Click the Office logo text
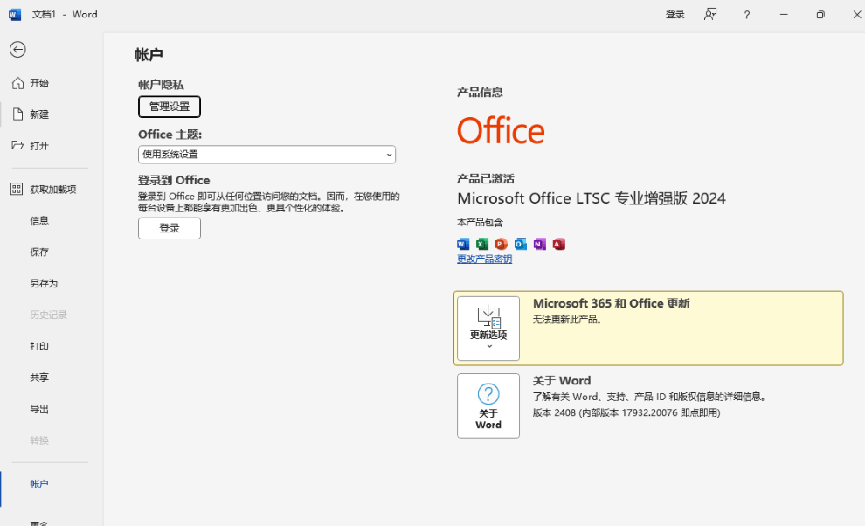This screenshot has width=865, height=526. pyautogui.click(x=501, y=131)
